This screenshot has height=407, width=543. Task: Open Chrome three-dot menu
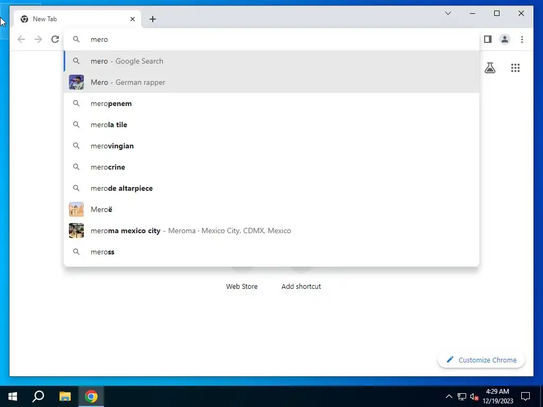(x=522, y=39)
